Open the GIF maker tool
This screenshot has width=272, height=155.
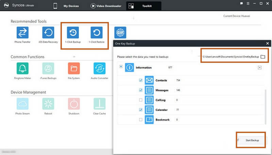tap(120, 33)
